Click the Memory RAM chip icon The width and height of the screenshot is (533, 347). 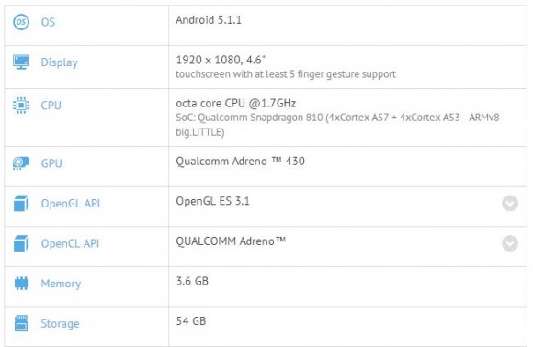click(x=21, y=284)
